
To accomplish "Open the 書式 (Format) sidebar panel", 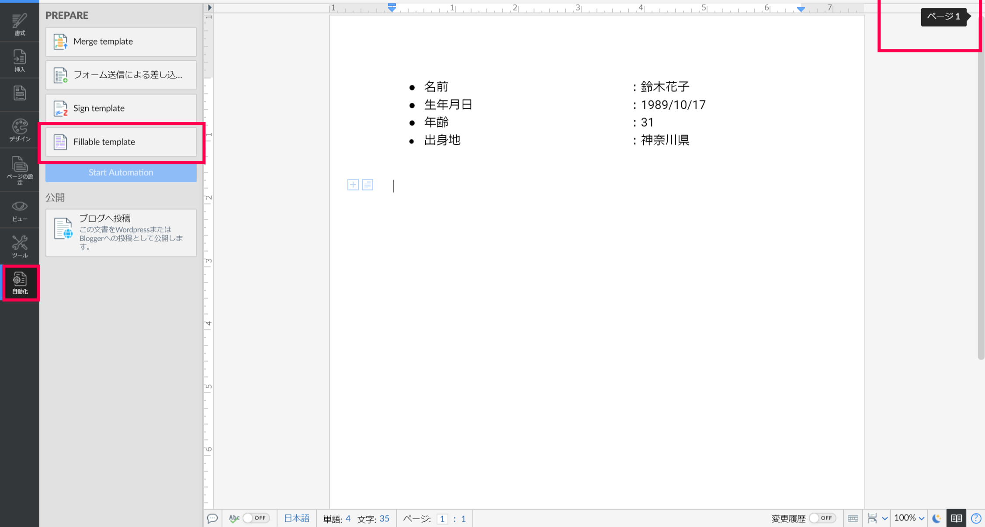I will pyautogui.click(x=20, y=24).
